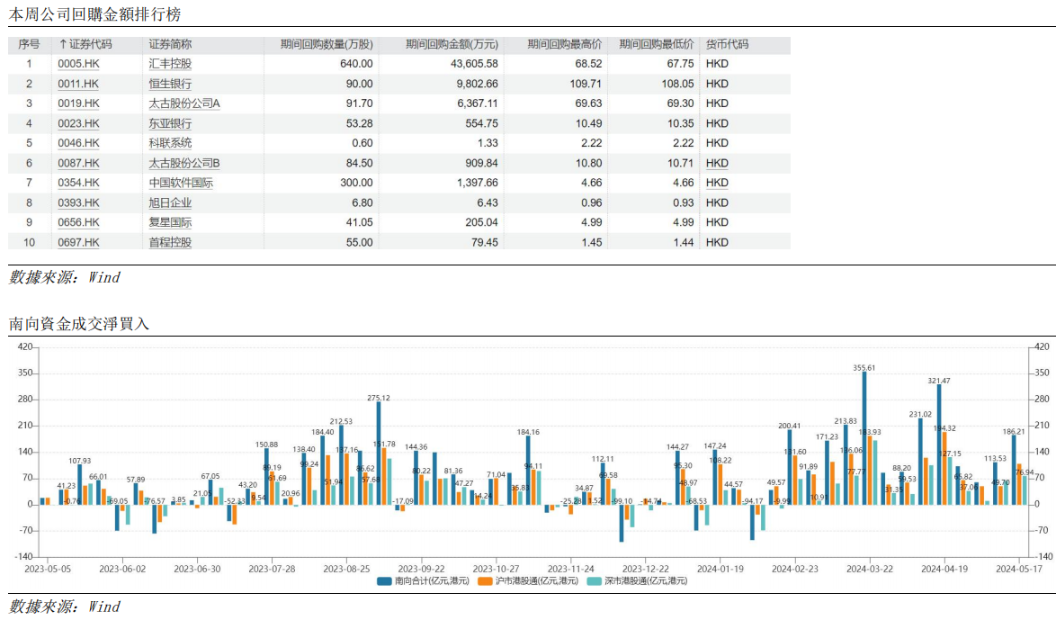
Task: Select the repurchase quantity cell 300.00
Action: click(x=356, y=184)
